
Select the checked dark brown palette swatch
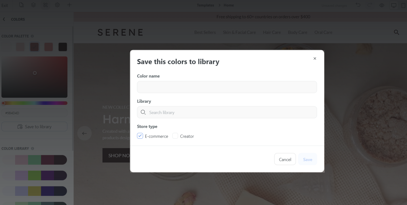click(34, 47)
